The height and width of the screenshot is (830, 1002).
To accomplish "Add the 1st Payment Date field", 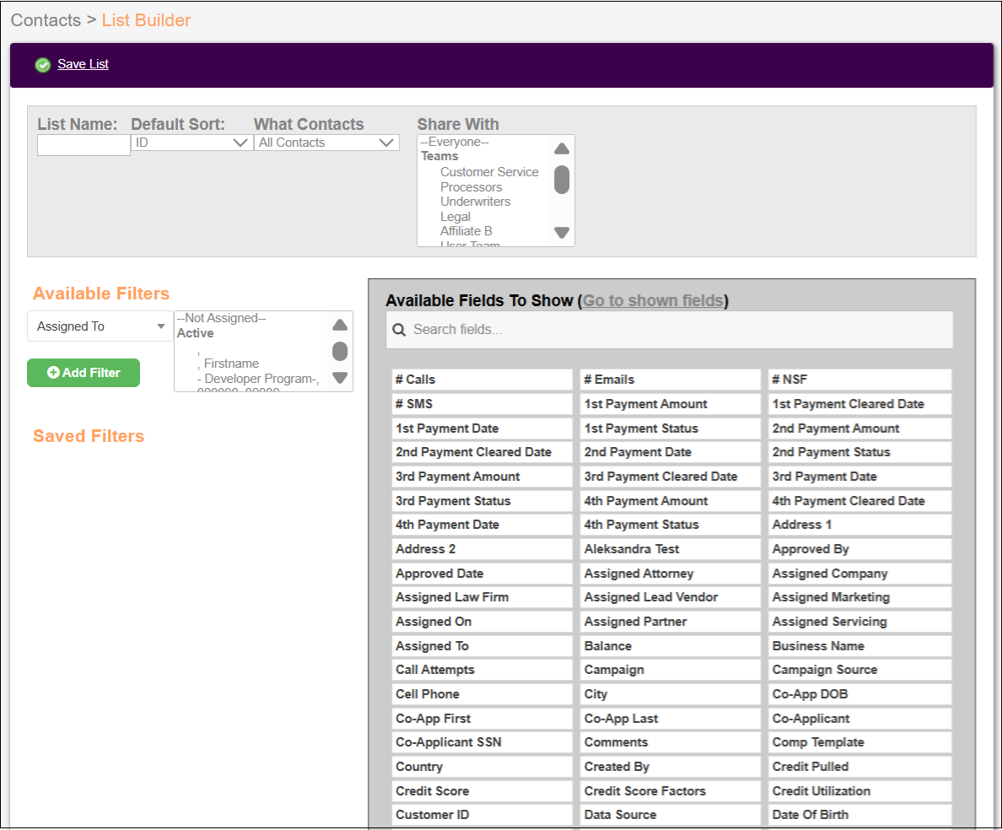I will pyautogui.click(x=482, y=428).
